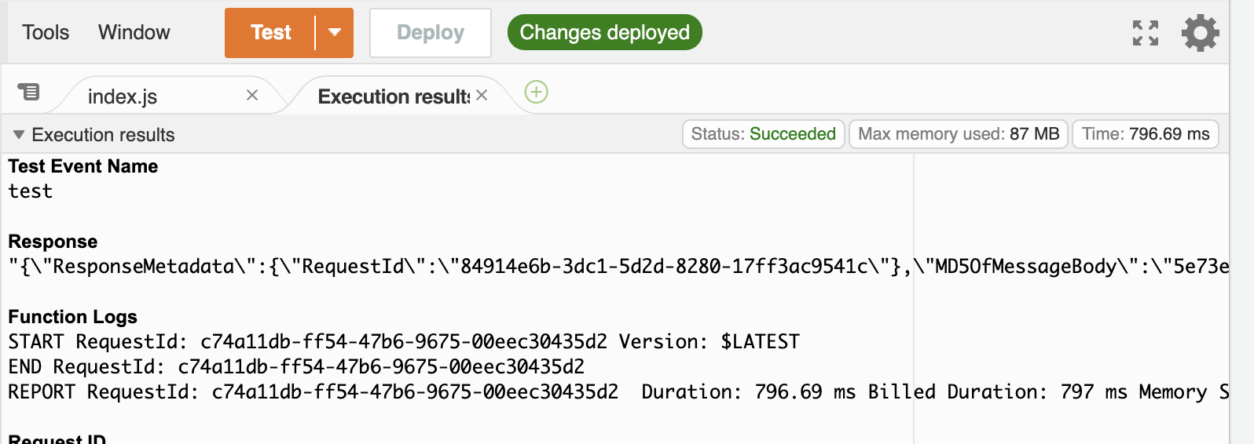Click the Deploy button
Image resolution: width=1254 pixels, height=444 pixels.
pyautogui.click(x=431, y=32)
